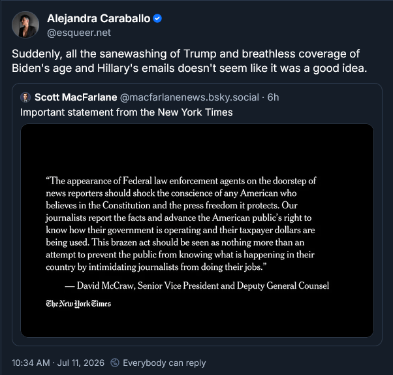This screenshot has width=393, height=375.
Task: Open quoted post text Important statement from NYT
Action: click(x=127, y=112)
